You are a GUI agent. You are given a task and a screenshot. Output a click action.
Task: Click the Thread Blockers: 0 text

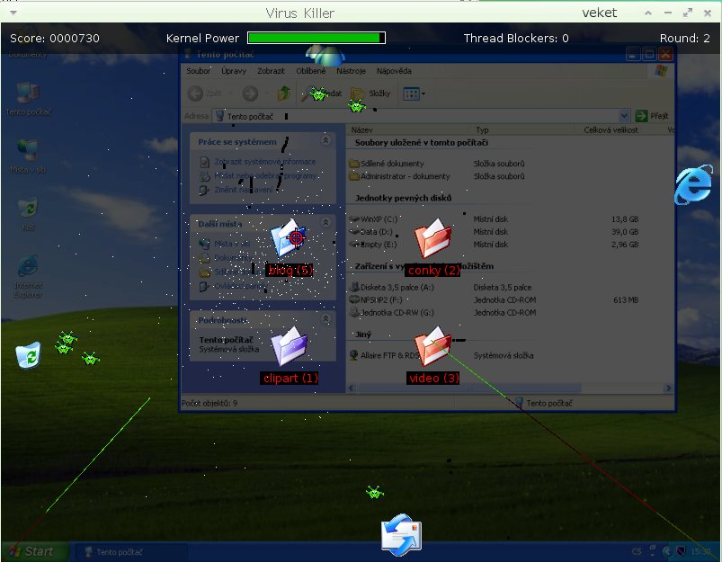[516, 39]
